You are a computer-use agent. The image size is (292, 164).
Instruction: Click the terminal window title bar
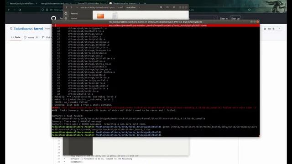[156, 22]
